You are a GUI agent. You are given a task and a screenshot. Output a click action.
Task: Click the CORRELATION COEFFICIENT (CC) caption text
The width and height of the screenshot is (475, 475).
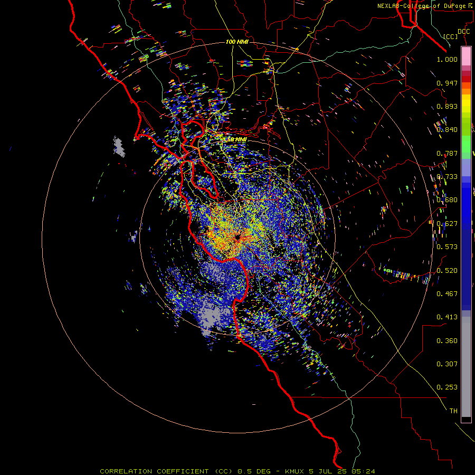click(x=166, y=471)
